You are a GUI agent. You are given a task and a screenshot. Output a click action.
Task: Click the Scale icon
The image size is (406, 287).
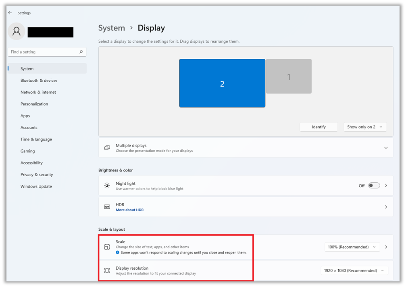(x=107, y=247)
